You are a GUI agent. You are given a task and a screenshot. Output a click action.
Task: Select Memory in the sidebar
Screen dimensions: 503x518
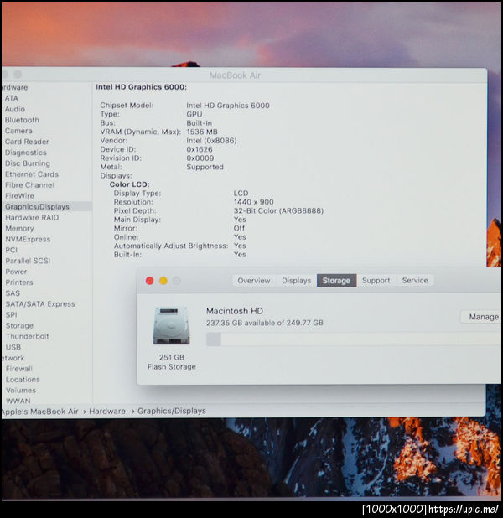click(19, 228)
